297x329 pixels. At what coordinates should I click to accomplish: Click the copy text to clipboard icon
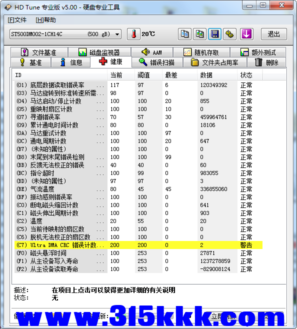pos(184,34)
